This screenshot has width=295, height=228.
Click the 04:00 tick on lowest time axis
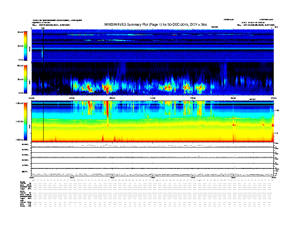[x=72, y=178]
